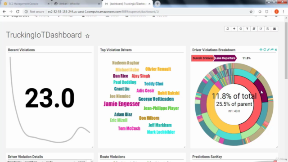
Task: Click the explore arrow on Driver Violations Breakdown
Action: tap(272, 49)
